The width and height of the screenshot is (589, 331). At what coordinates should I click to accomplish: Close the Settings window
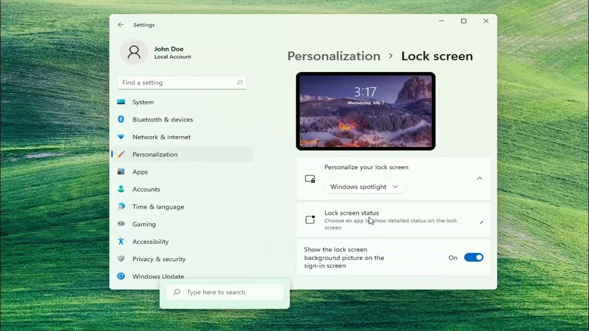click(x=486, y=21)
